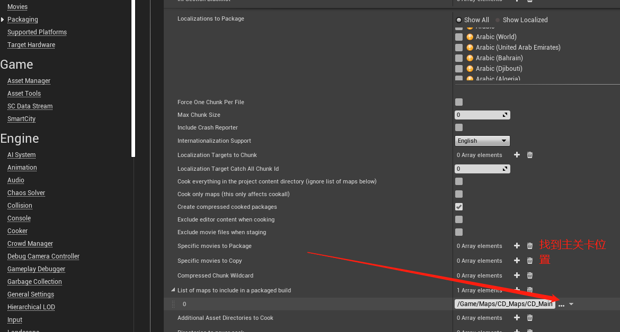
Task: Expand the Packaging category arrow
Action: (2, 20)
